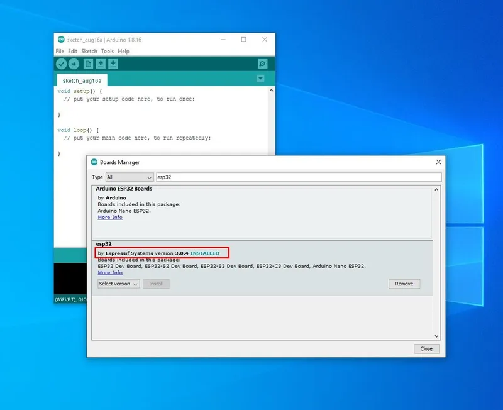Click the Upload sketch icon
Screen dimensions: 503x410
pyautogui.click(x=74, y=64)
